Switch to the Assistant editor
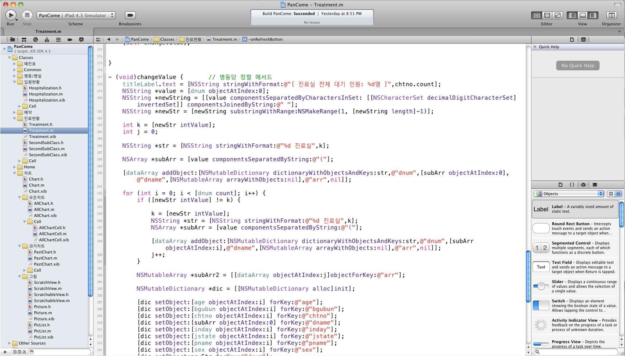Screen dimensions: 625x356 (547, 15)
